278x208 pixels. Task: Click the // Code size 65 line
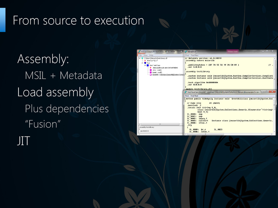click(x=203, y=103)
